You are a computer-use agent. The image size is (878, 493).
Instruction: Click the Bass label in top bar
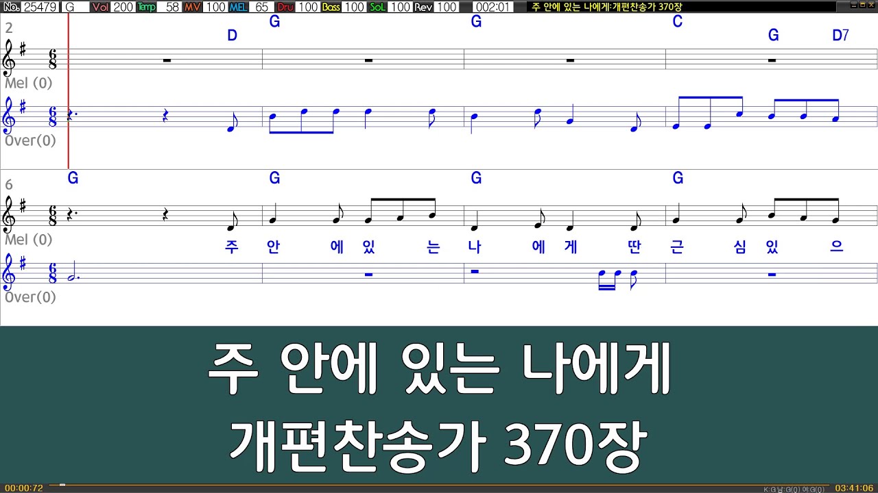pos(331,7)
